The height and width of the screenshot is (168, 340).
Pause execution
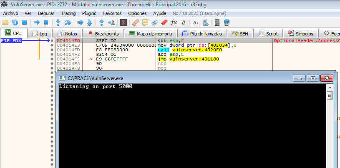point(46,23)
